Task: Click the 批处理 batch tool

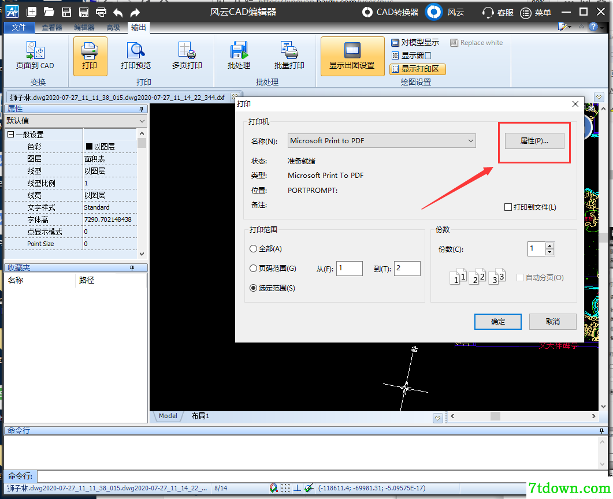Action: (239, 55)
